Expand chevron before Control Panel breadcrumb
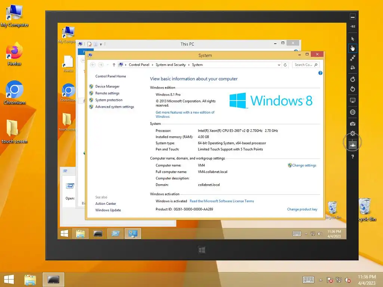Image resolution: width=383 pixels, height=287 pixels. pyautogui.click(x=126, y=65)
